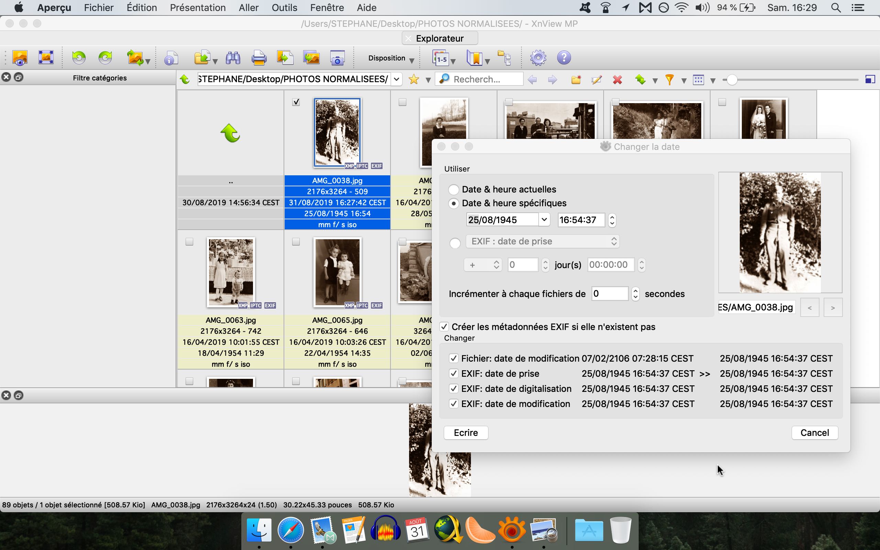Open the Outils menu

[284, 8]
